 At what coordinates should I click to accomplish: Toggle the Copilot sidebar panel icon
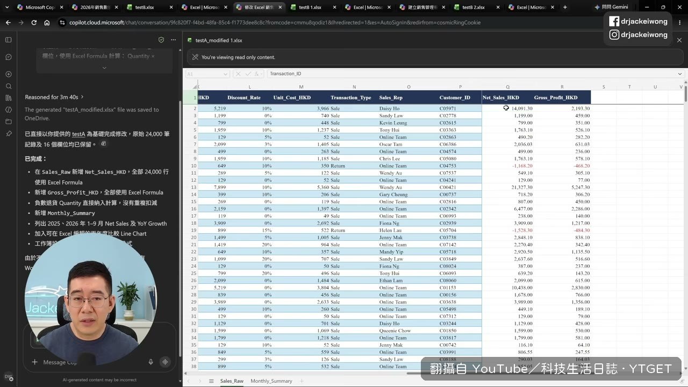click(x=8, y=40)
